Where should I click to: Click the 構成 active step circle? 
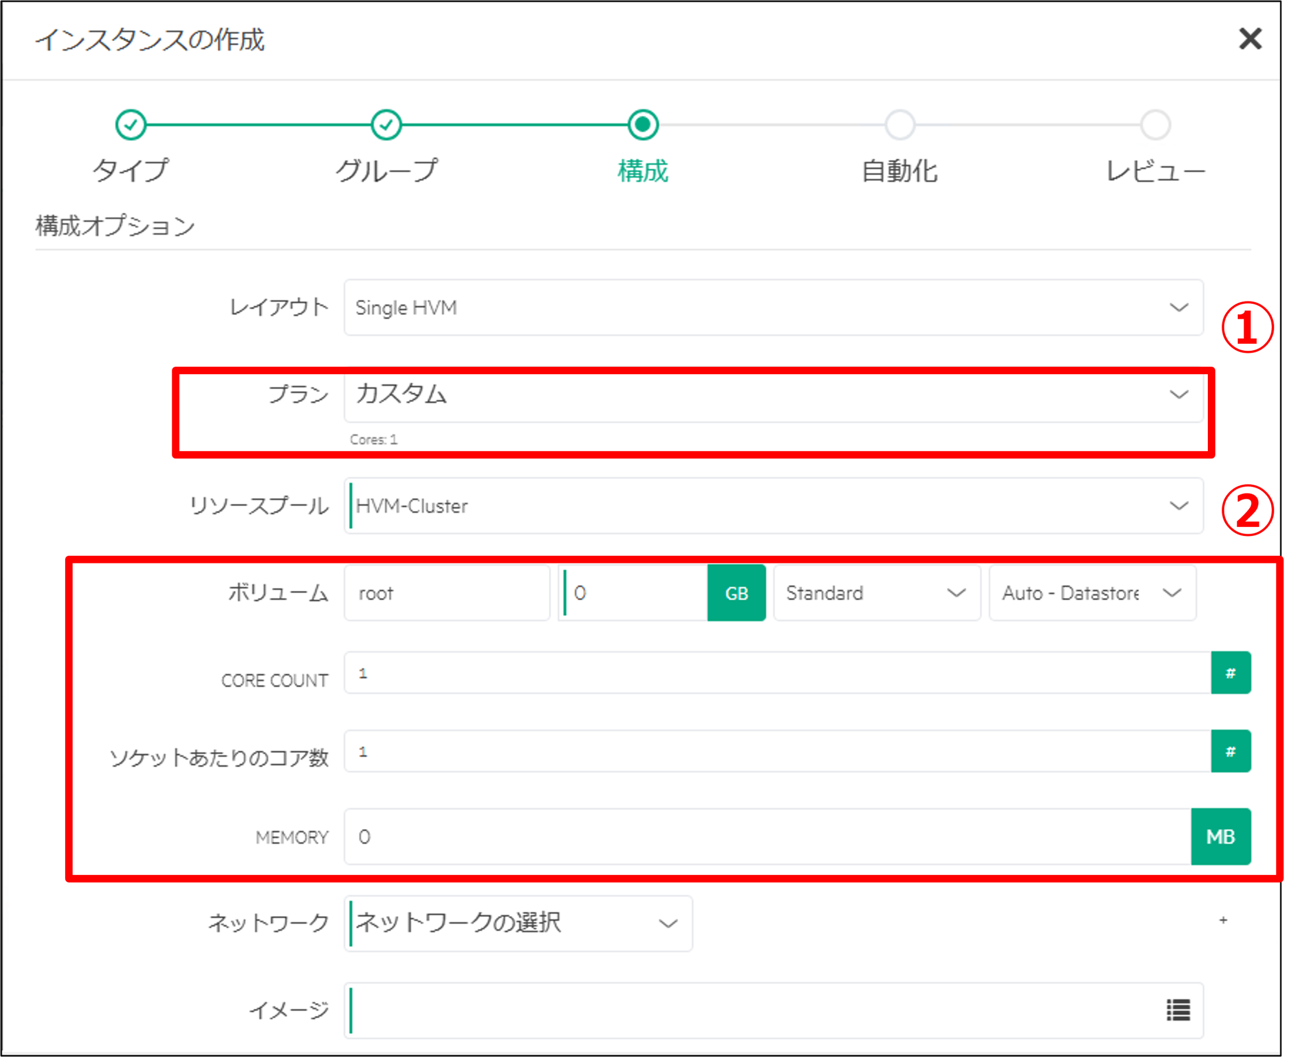(643, 125)
